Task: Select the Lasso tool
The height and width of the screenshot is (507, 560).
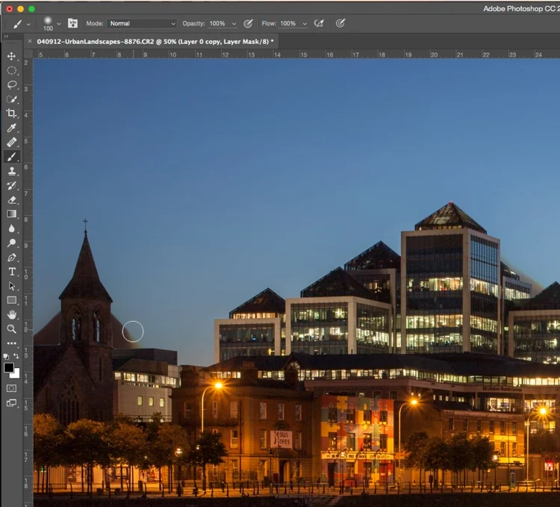Action: (11, 85)
